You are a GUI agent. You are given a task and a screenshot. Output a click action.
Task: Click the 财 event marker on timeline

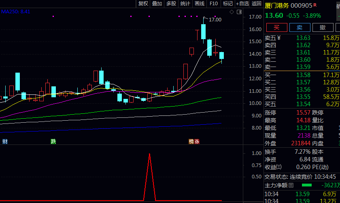click(4, 142)
